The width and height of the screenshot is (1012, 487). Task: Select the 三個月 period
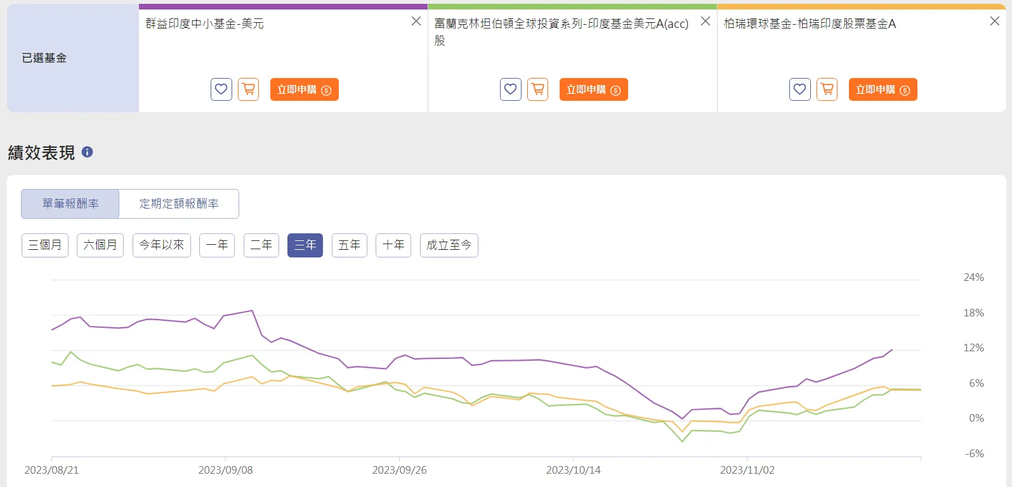tap(45, 245)
